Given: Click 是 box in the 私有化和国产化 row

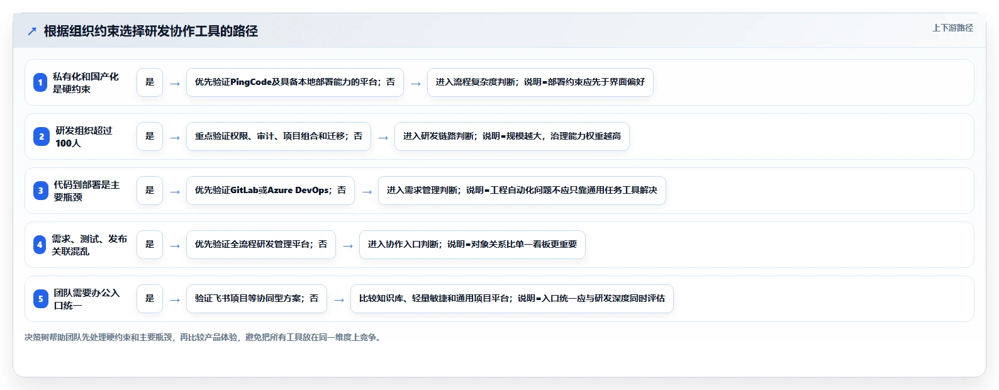Looking at the screenshot, I should 150,82.
